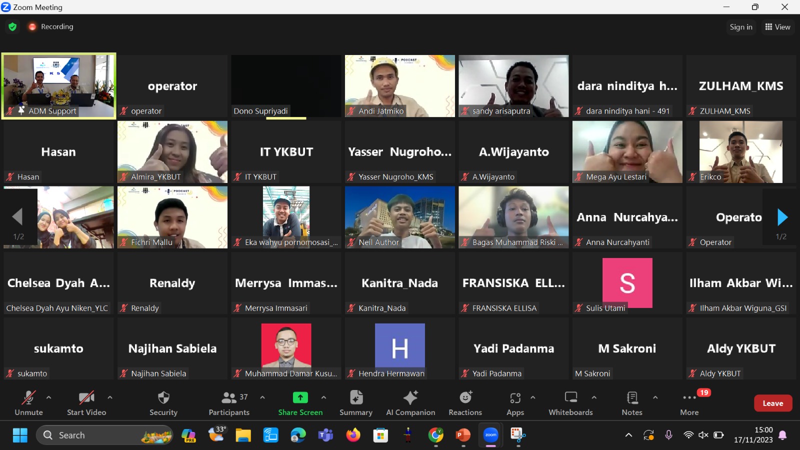Unmute the microphone
The width and height of the screenshot is (800, 450).
pyautogui.click(x=28, y=398)
